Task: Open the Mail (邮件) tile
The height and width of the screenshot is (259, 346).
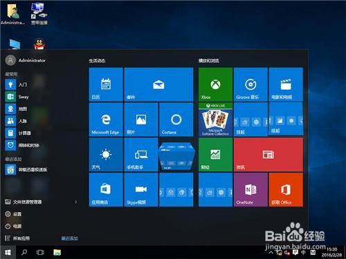Action: pos(158,84)
